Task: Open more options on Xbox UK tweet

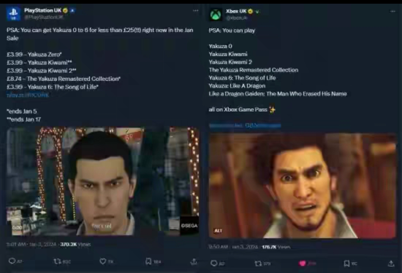Action: pos(393,11)
